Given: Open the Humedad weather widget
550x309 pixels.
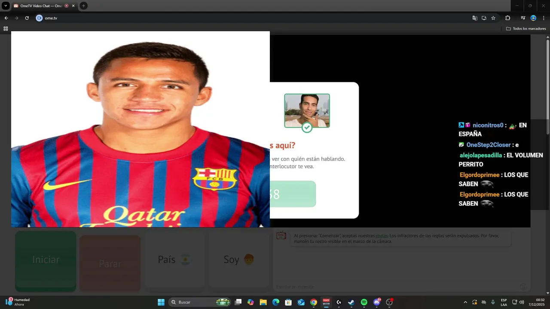Looking at the screenshot, I should click(x=18, y=302).
